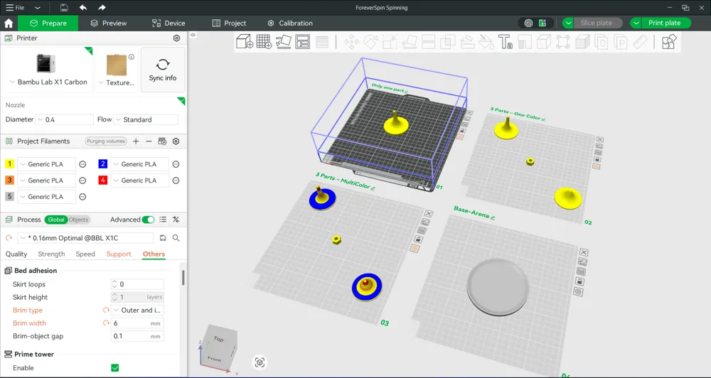The height and width of the screenshot is (378, 711).
Task: Select the Move tool in toolbar
Action: [351, 42]
